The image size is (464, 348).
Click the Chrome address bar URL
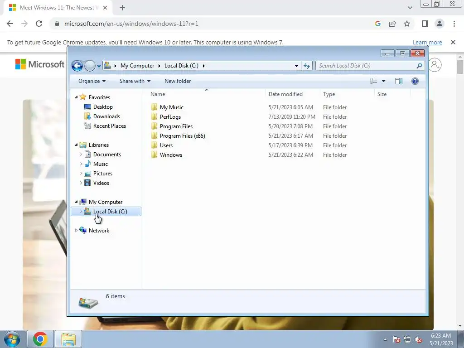131,24
